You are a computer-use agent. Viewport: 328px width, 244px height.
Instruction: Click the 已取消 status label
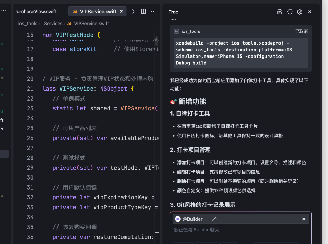301,31
